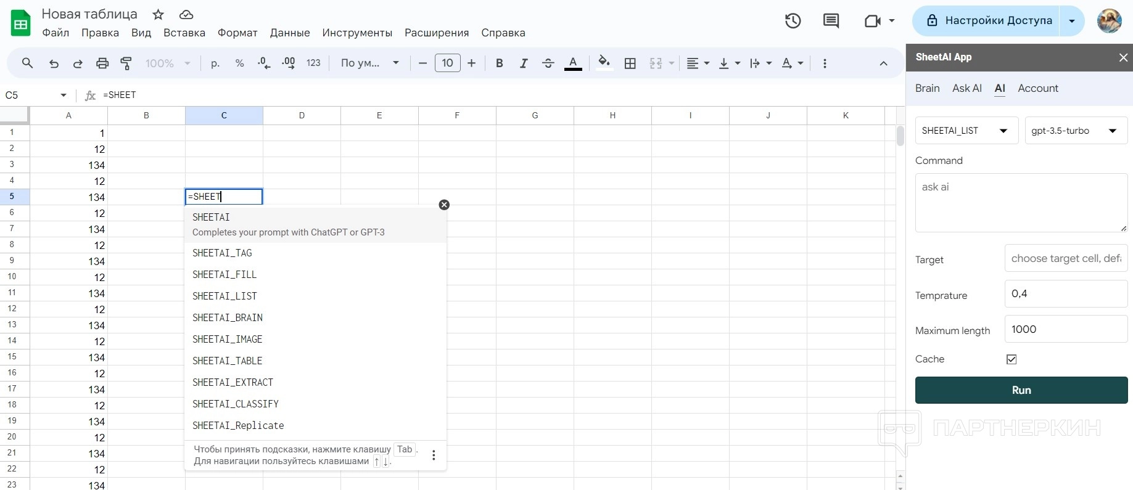Open the fill color paint bucket
This screenshot has width=1133, height=490.
tap(604, 63)
